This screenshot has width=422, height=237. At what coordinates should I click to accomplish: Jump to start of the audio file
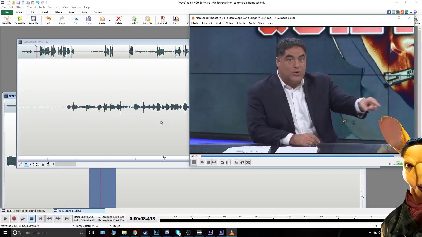[40, 218]
